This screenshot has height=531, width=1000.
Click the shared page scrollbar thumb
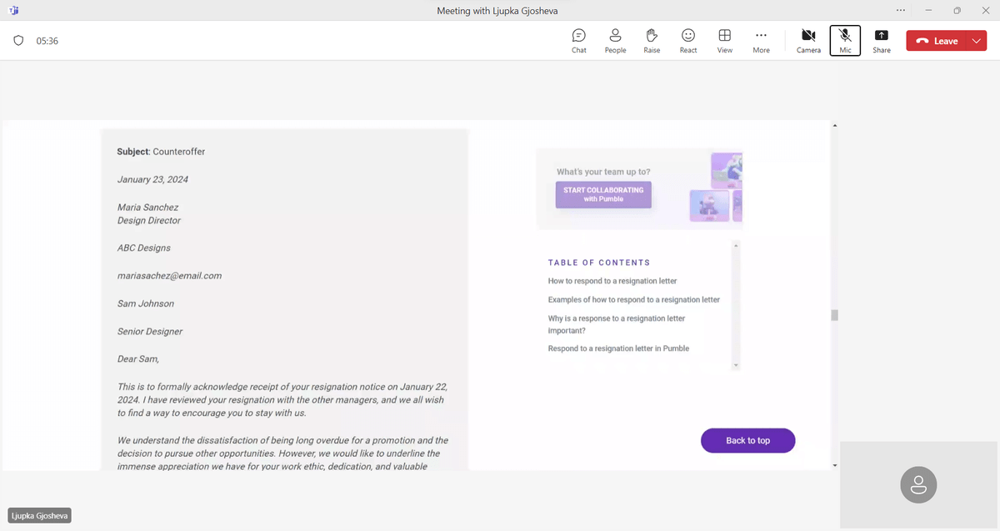[x=834, y=315]
